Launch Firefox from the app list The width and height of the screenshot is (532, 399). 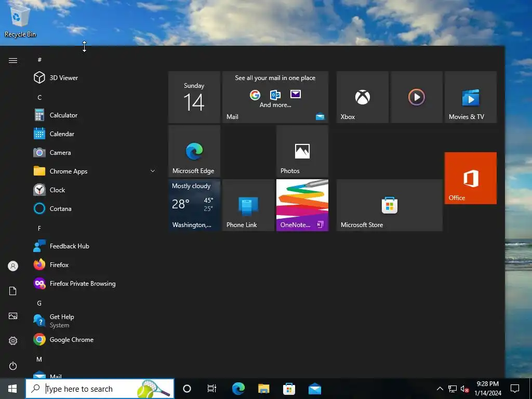92,264
